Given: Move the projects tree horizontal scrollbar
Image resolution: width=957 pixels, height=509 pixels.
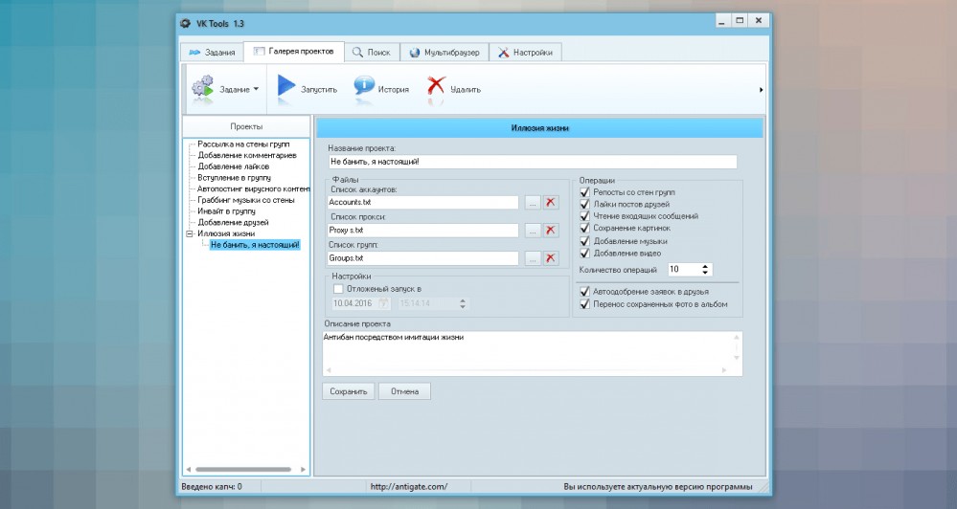Looking at the screenshot, I should 243,470.
